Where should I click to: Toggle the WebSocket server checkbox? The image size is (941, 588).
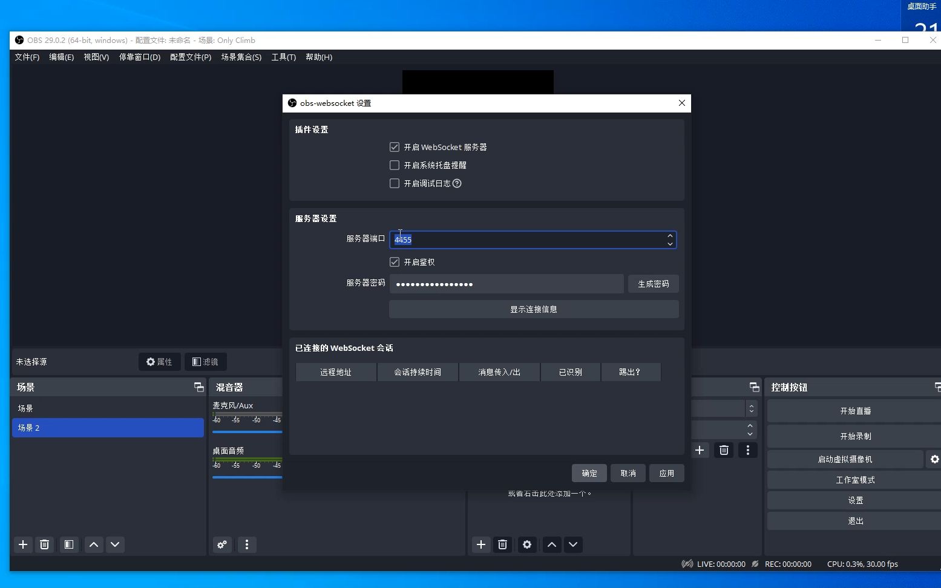(x=395, y=147)
